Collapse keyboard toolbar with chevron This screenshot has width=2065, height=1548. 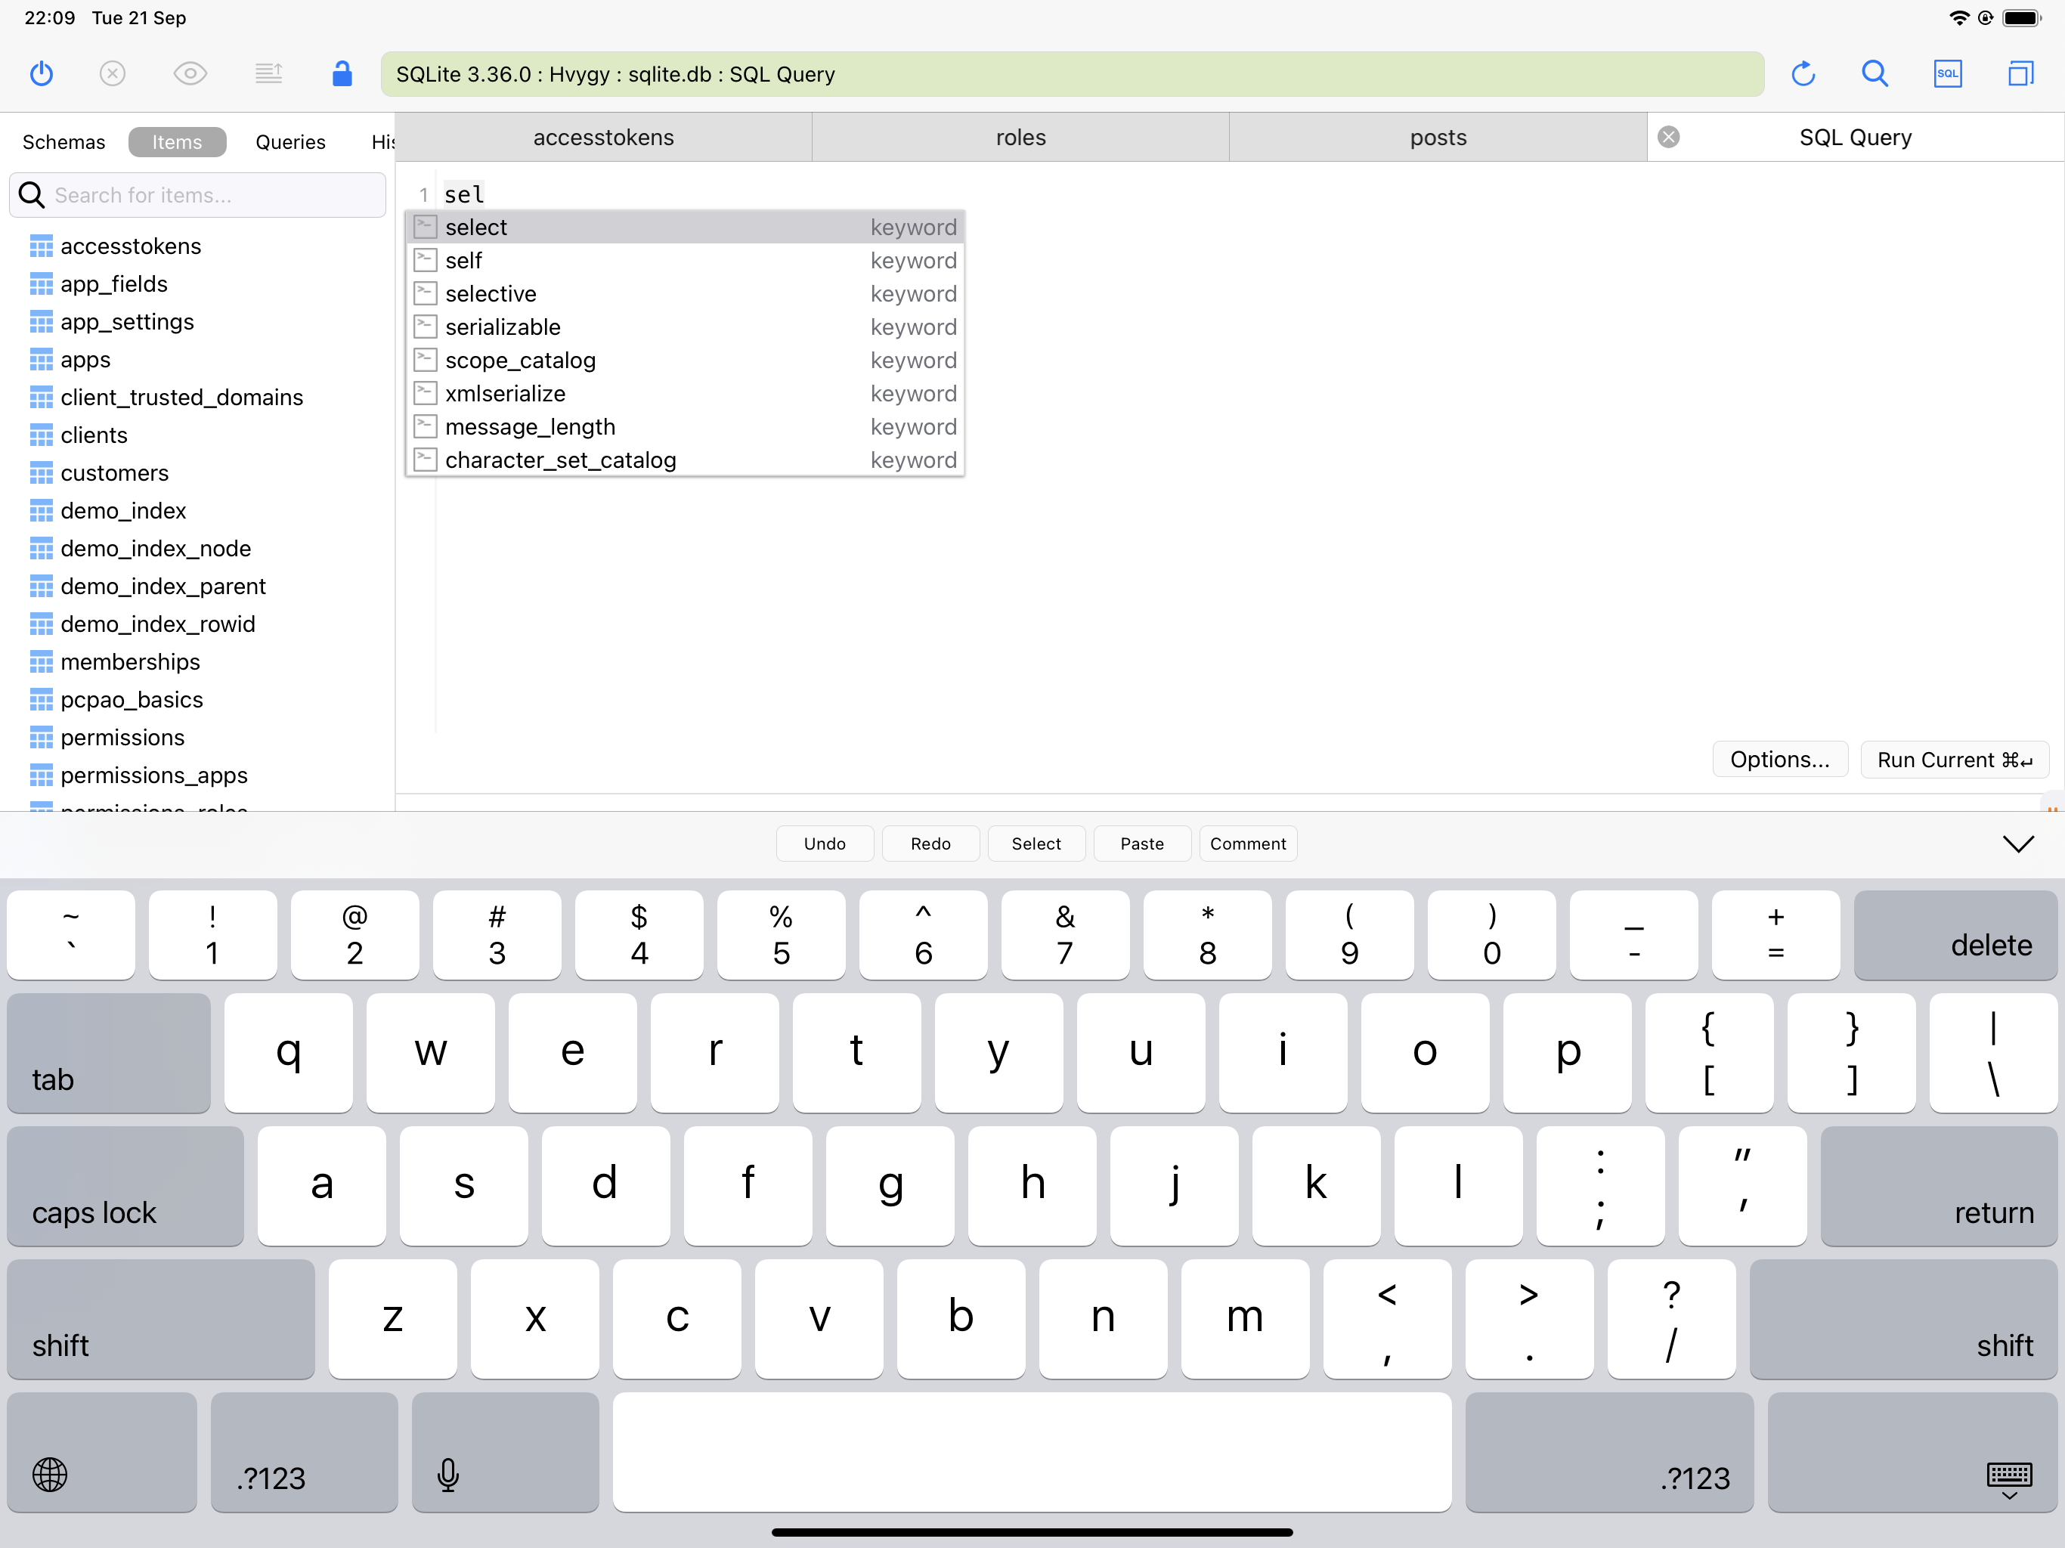coord(2017,844)
